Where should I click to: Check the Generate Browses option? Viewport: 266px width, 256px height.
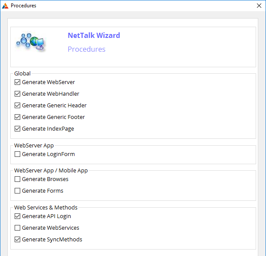coord(17,179)
